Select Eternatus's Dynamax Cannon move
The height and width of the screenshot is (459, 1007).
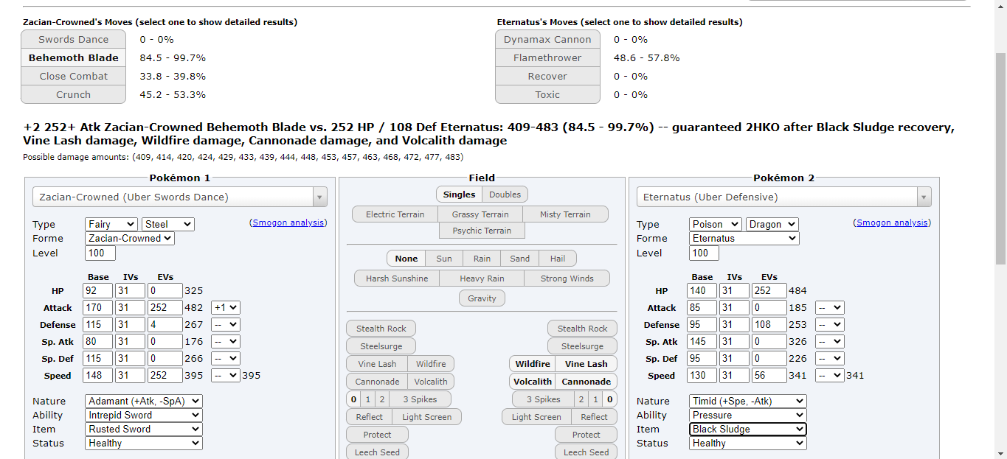click(547, 39)
